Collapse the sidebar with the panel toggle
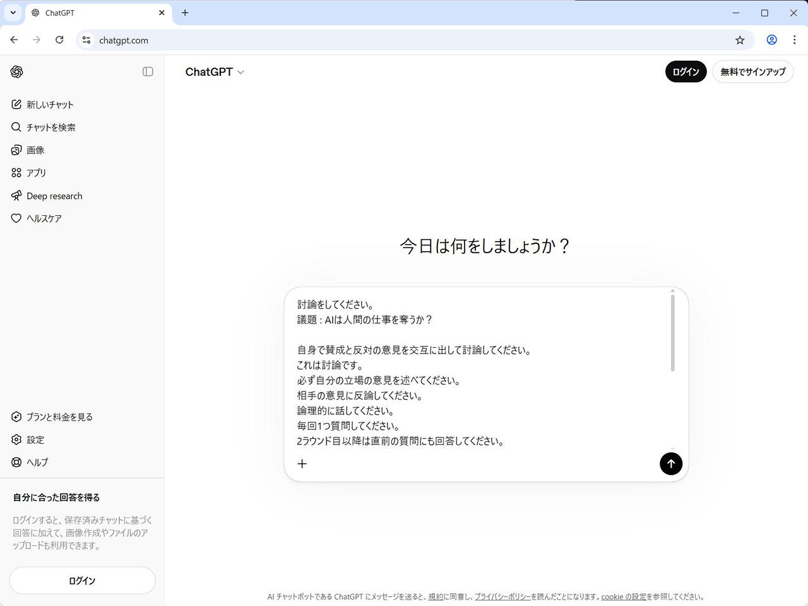808x606 pixels. coord(148,72)
